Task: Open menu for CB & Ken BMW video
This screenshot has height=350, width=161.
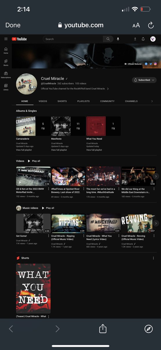Action: (x=48, y=189)
